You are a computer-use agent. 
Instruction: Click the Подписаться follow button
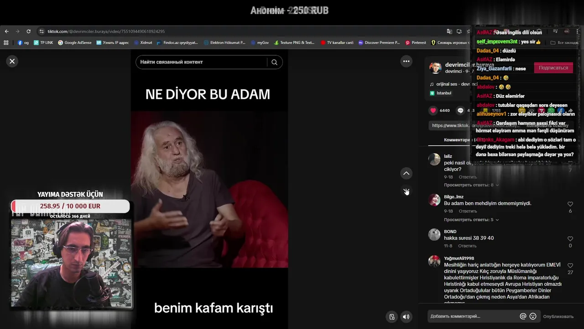553,68
